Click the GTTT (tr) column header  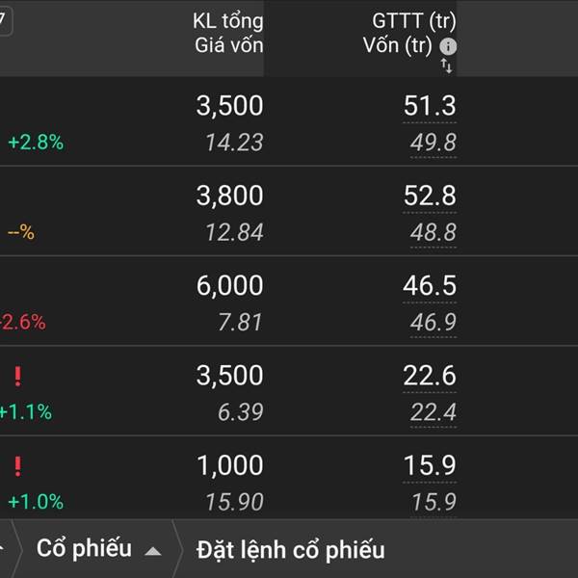click(414, 20)
